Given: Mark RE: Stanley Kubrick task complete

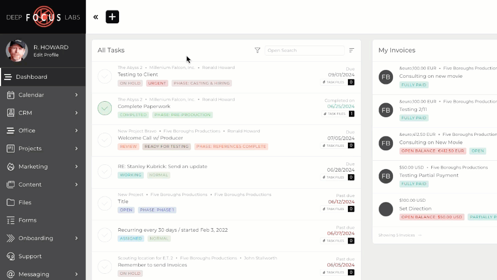Looking at the screenshot, I should click(x=105, y=172).
